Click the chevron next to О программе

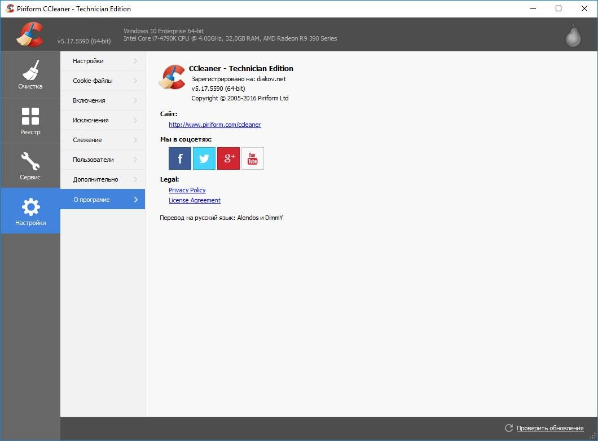(136, 199)
